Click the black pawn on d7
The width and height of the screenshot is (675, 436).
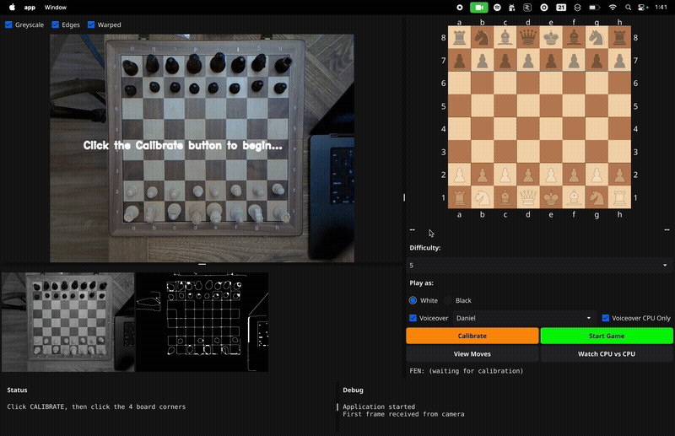point(528,60)
